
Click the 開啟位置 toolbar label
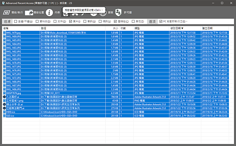[x=39, y=13]
